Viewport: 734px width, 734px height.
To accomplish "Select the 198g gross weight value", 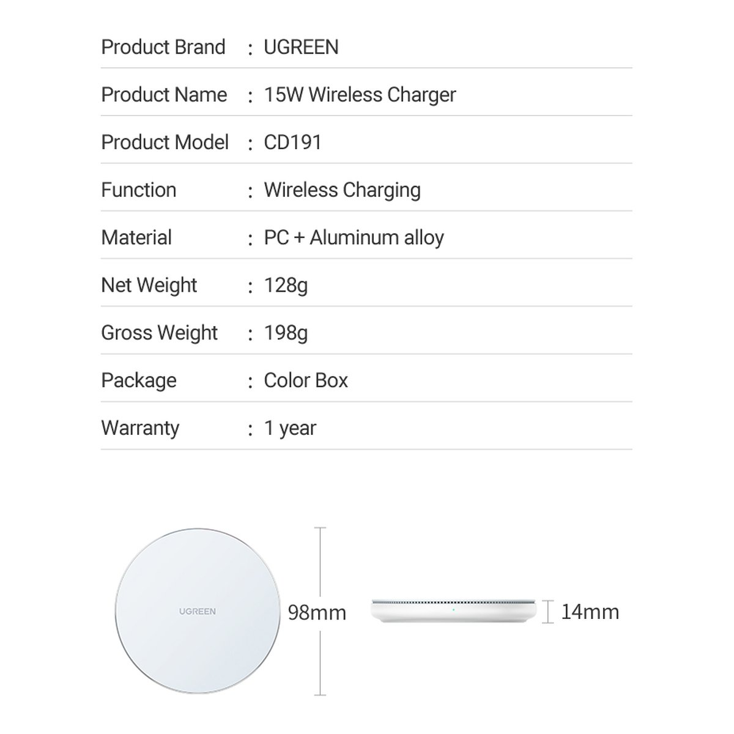I will pos(286,333).
